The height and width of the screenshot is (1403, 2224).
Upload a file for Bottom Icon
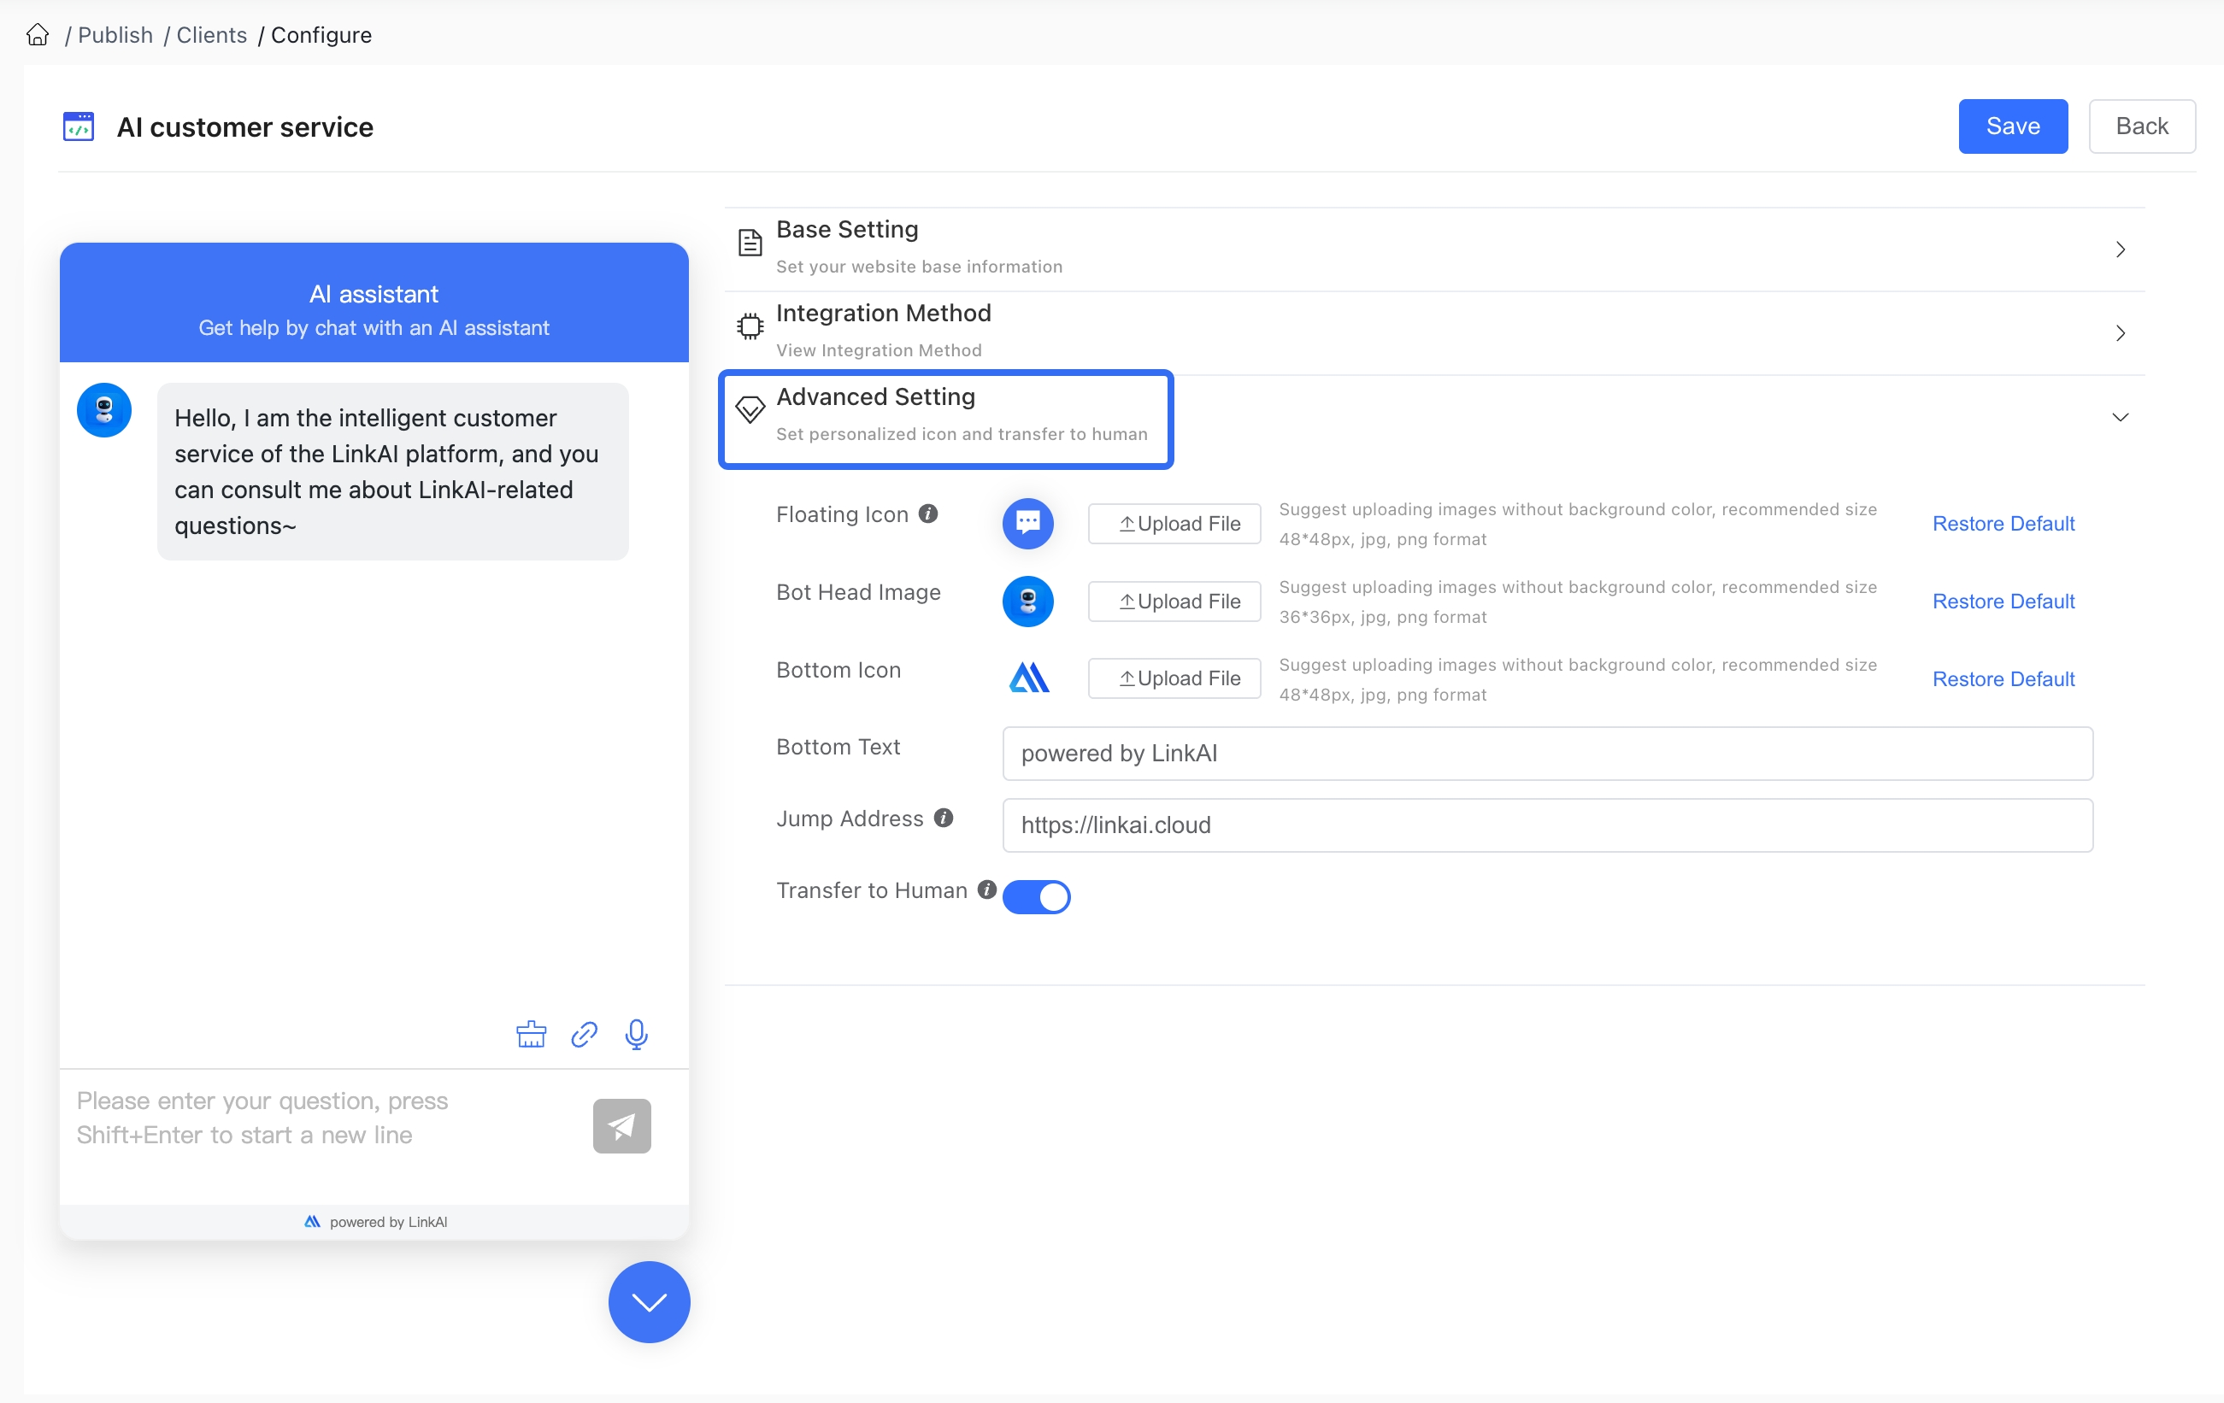coord(1174,678)
